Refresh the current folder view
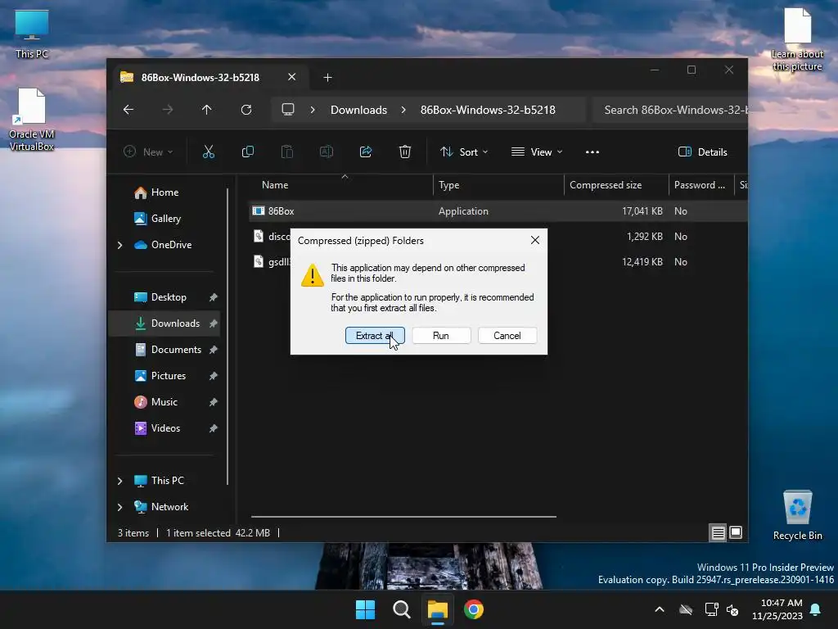Image resolution: width=838 pixels, height=629 pixels. [x=246, y=110]
